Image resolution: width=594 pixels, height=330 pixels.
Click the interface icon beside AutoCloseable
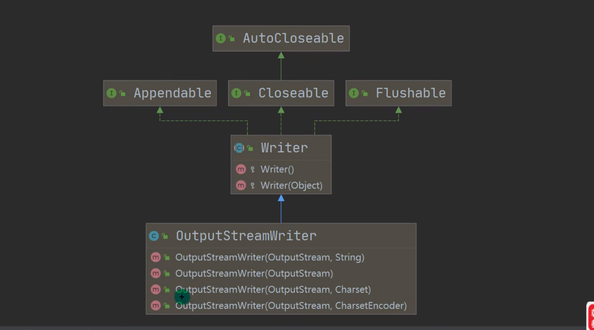[220, 38]
